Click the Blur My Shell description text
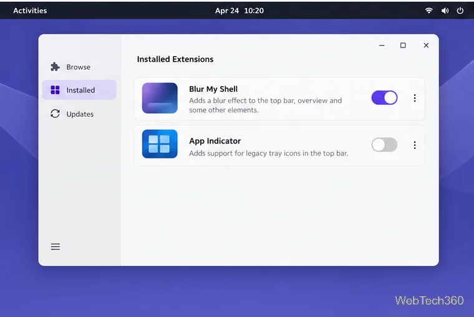Screen dimensions: 474x317 click(x=266, y=105)
